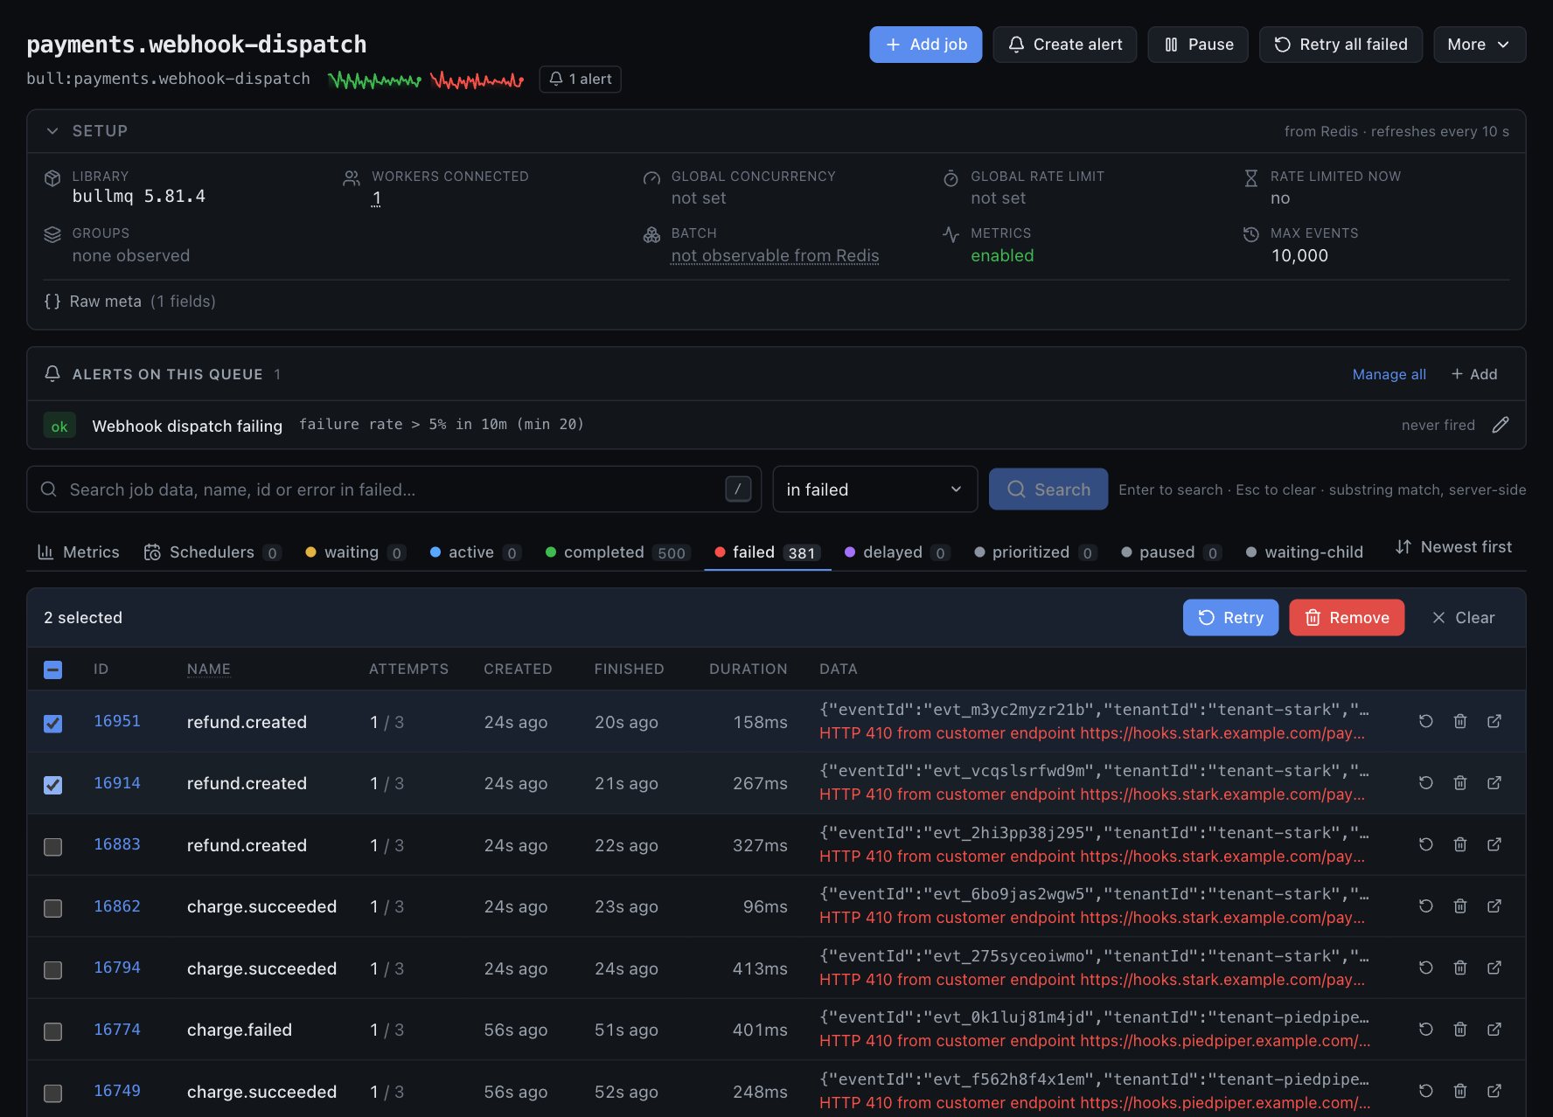This screenshot has height=1117, width=1553.
Task: Sort by the NAME column header
Action: click(209, 670)
